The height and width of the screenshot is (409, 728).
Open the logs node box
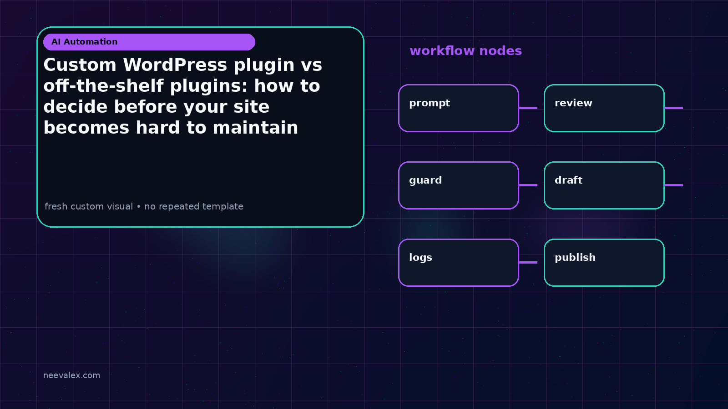pyautogui.click(x=459, y=263)
